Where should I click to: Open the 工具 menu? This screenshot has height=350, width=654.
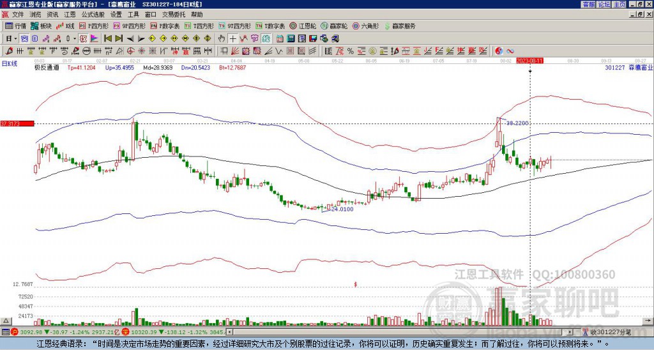tap(133, 15)
